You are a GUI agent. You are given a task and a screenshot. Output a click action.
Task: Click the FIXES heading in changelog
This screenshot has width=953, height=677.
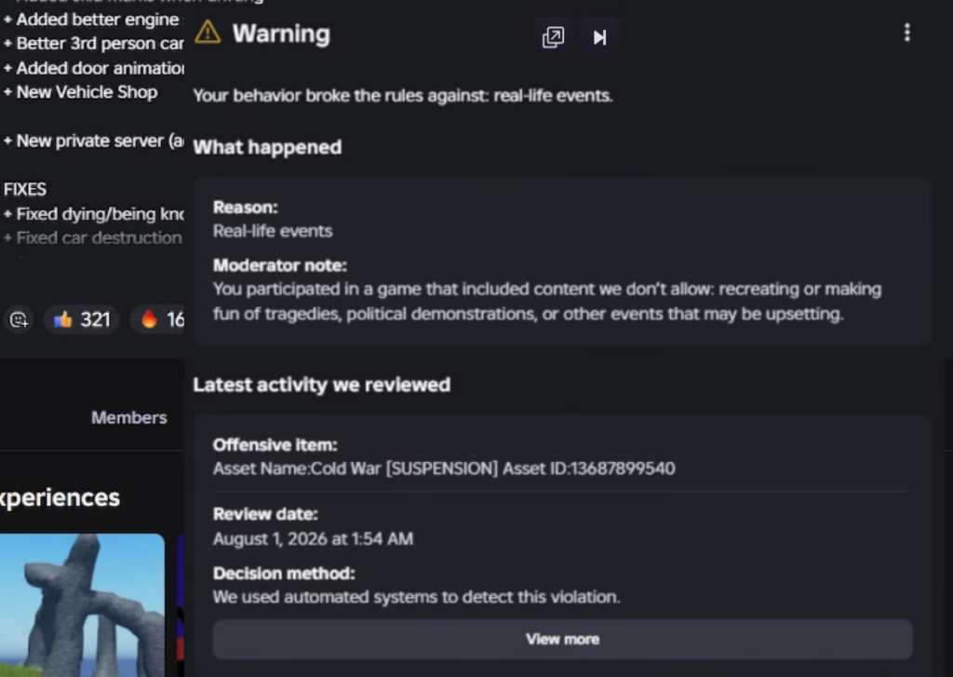tap(25, 189)
